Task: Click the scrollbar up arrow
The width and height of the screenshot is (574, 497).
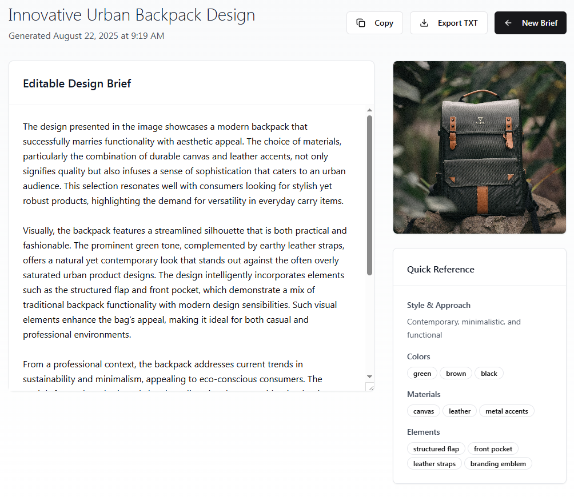Action: coord(369,109)
